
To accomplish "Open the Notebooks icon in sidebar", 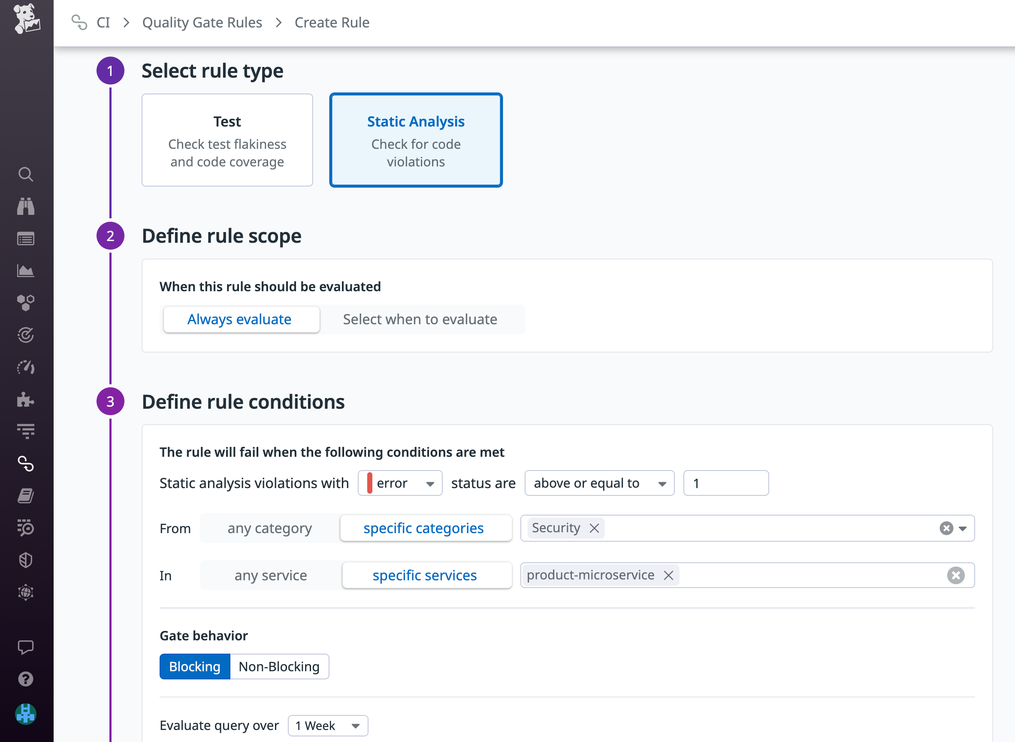I will coord(26,495).
